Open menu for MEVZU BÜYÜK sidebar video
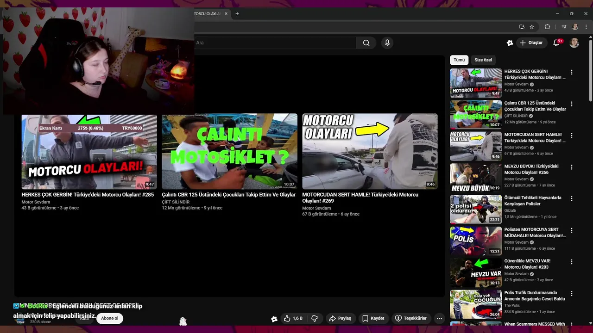The image size is (593, 333). [x=572, y=167]
